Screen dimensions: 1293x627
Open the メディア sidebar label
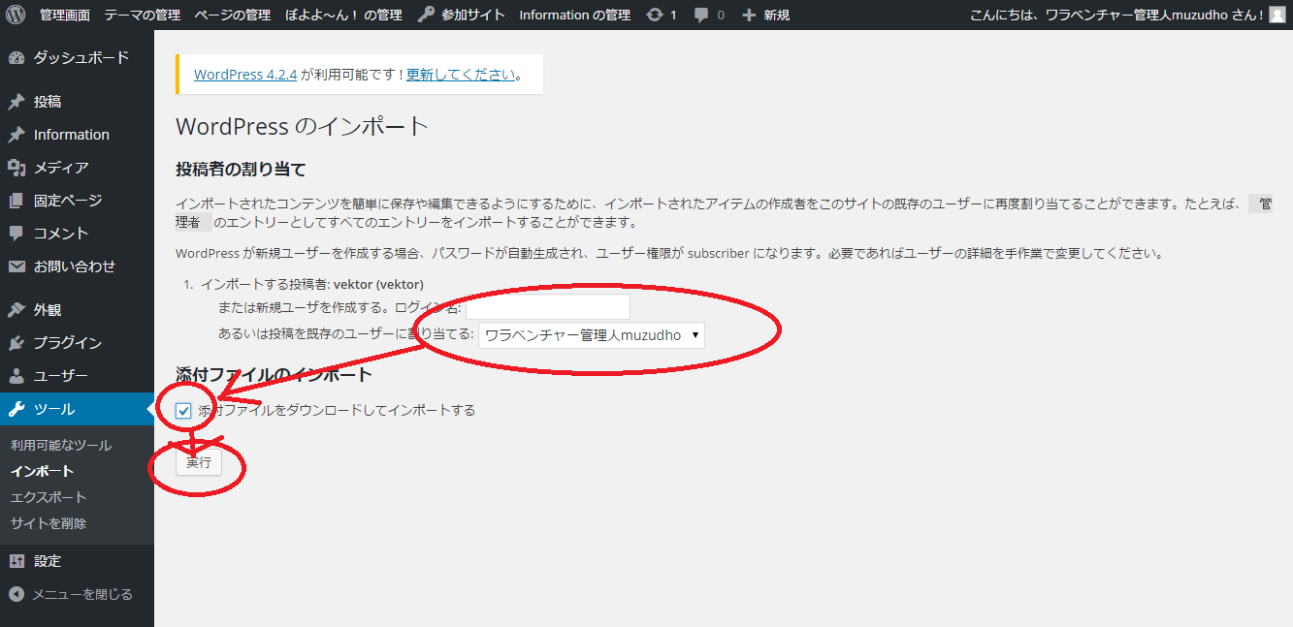click(61, 168)
